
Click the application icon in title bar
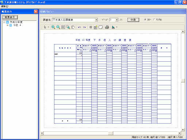(x=2, y=2)
